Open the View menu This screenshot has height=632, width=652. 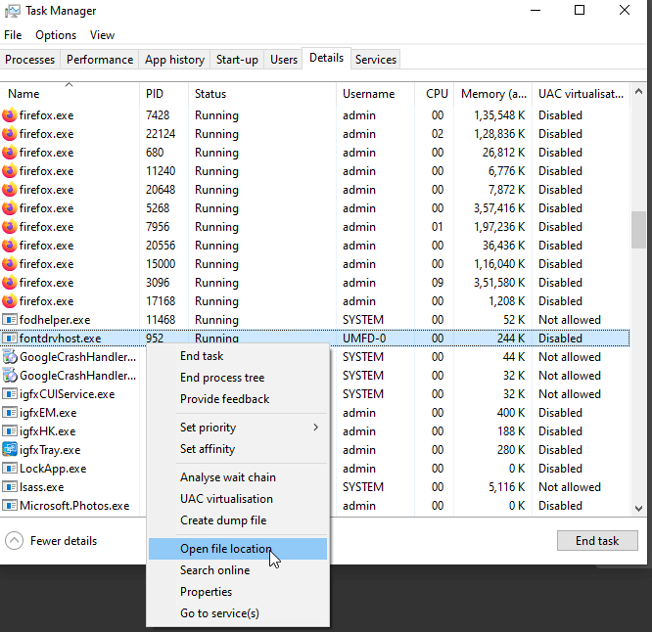[x=102, y=35]
